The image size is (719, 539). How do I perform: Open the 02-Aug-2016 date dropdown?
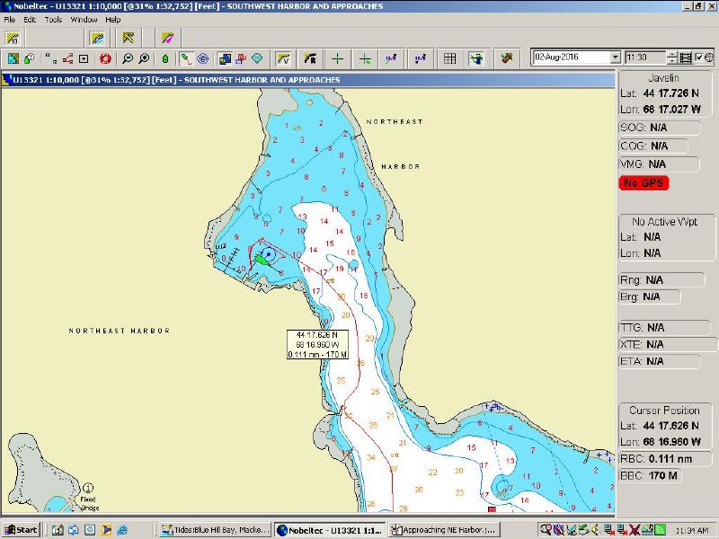616,57
